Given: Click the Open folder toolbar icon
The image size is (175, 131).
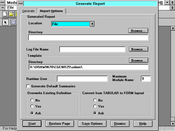Looking at the screenshot, I should pyautogui.click(x=11, y=14).
